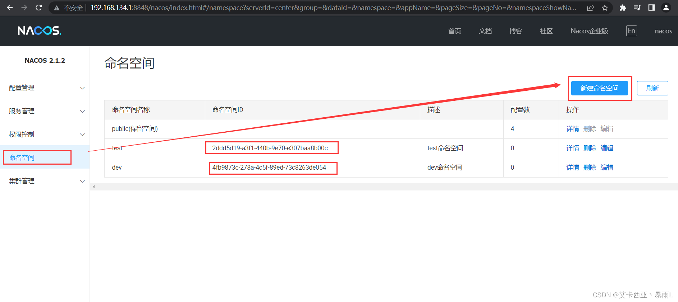Click the browser forward arrow
Screen dimensions: 678x302
24,8
